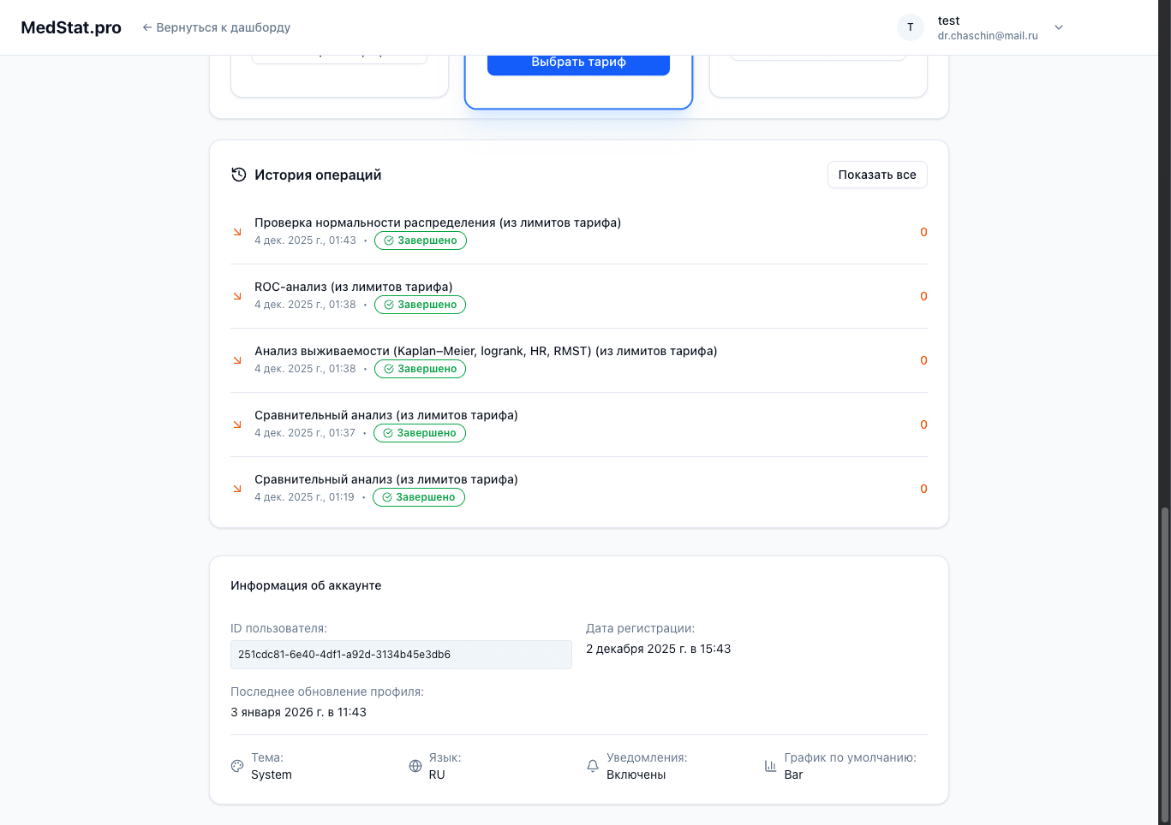
Task: Click arrow icon of ROC-анализ row
Action: pyautogui.click(x=237, y=296)
